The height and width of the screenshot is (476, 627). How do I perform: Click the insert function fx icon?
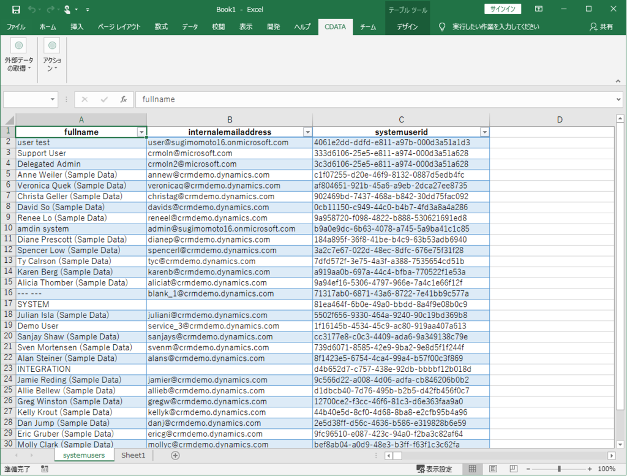(x=124, y=99)
